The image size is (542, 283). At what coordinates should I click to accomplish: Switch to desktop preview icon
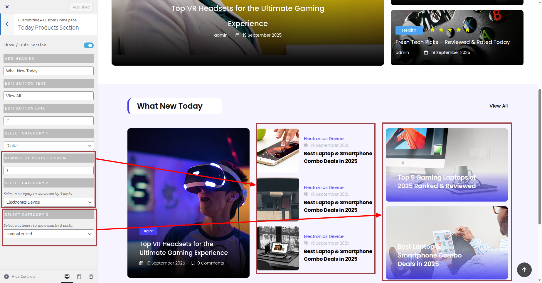tap(67, 277)
